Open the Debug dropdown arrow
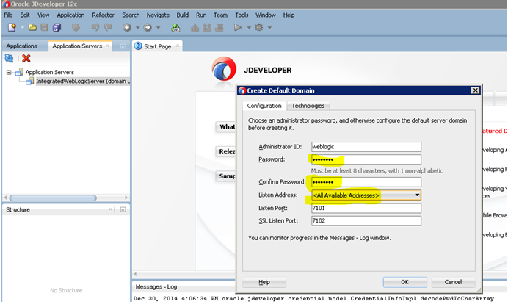This screenshot has height=307, width=508. pyautogui.click(x=269, y=28)
